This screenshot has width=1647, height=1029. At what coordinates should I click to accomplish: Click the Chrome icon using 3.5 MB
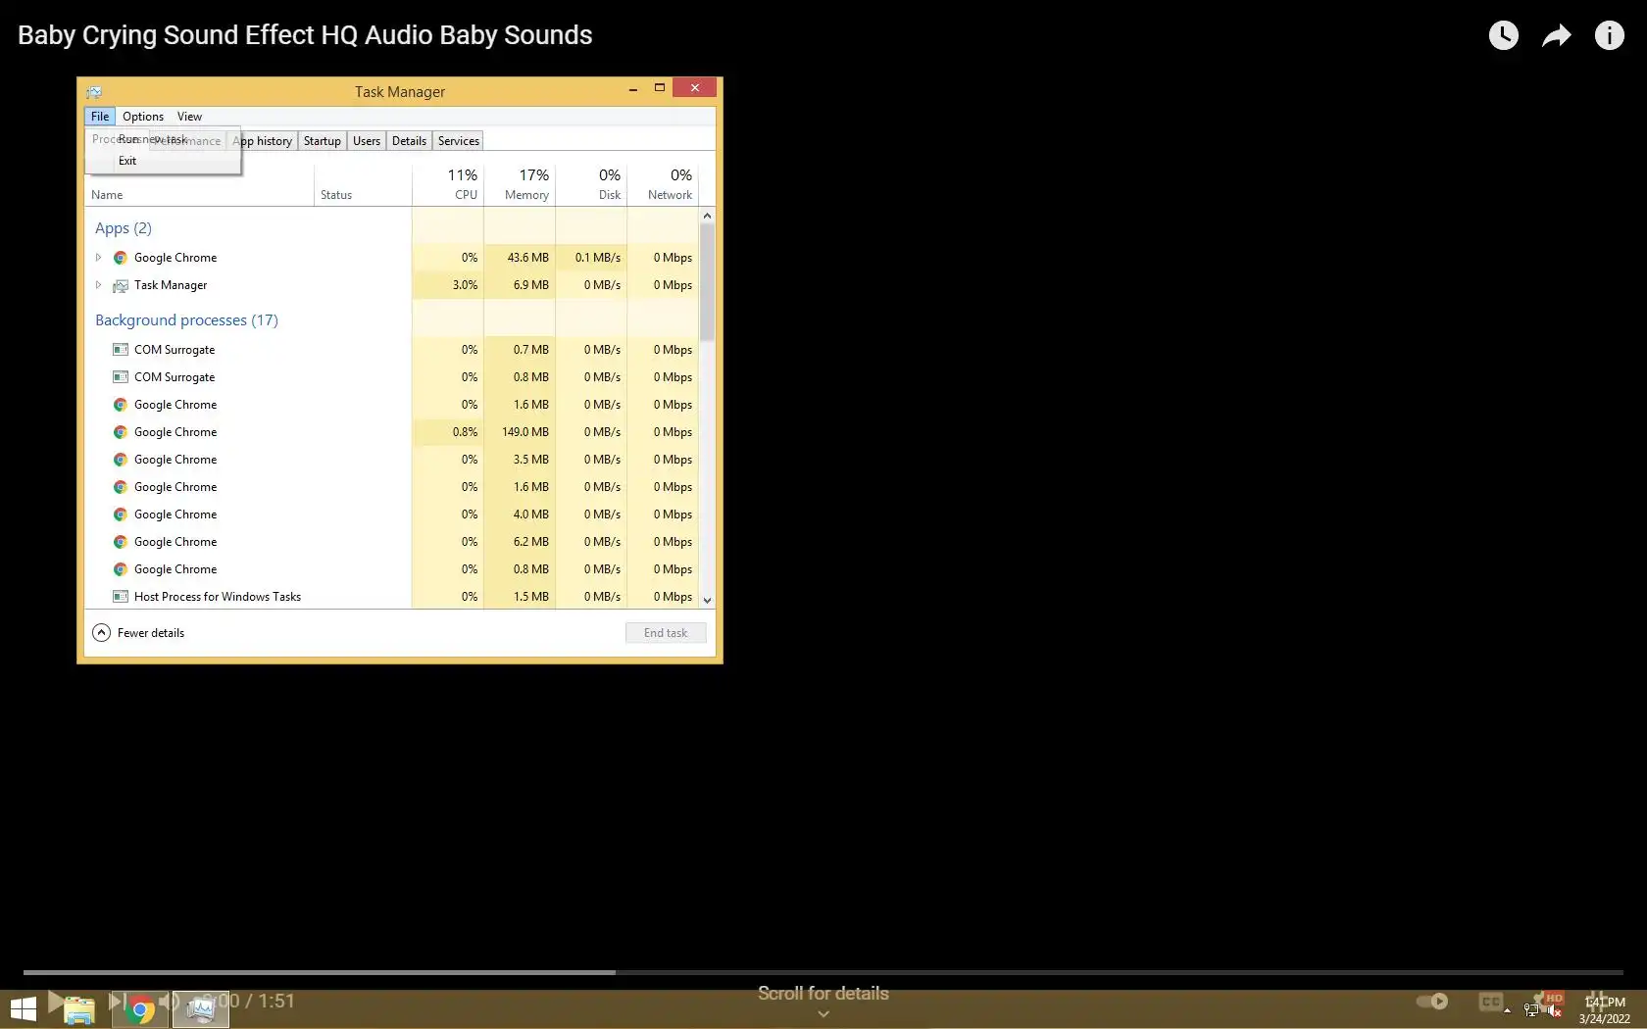(x=121, y=460)
